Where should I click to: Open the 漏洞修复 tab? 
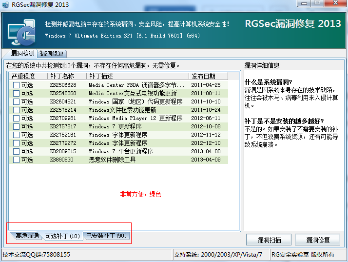(52, 54)
